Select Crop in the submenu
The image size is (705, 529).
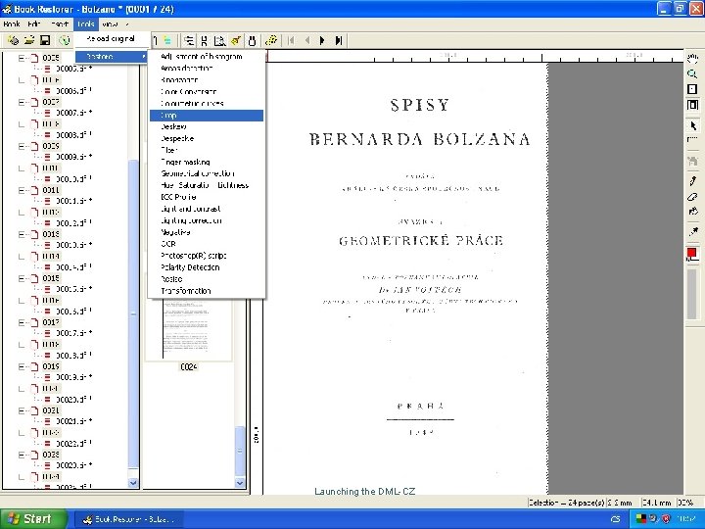(207, 116)
